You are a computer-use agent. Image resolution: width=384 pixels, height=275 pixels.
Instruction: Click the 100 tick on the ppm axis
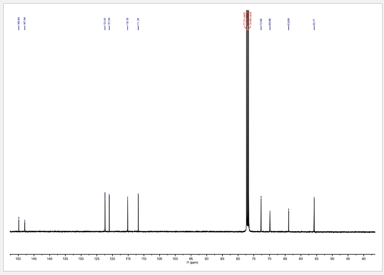(x=175, y=259)
